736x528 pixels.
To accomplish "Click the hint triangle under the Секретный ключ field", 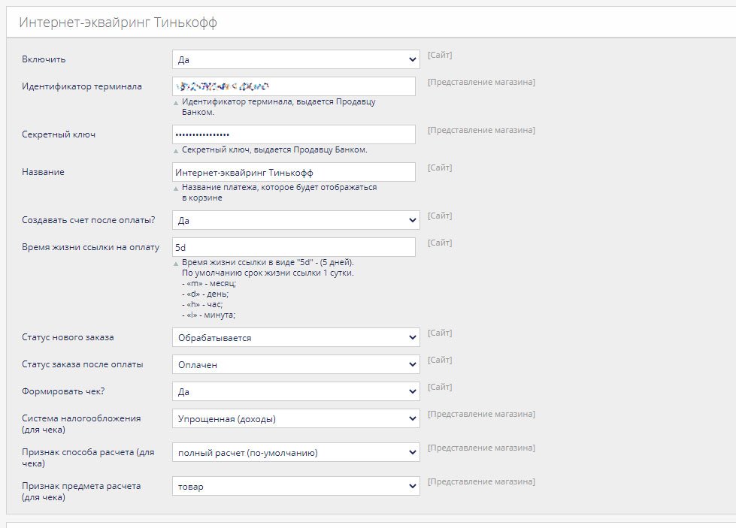I will [177, 151].
